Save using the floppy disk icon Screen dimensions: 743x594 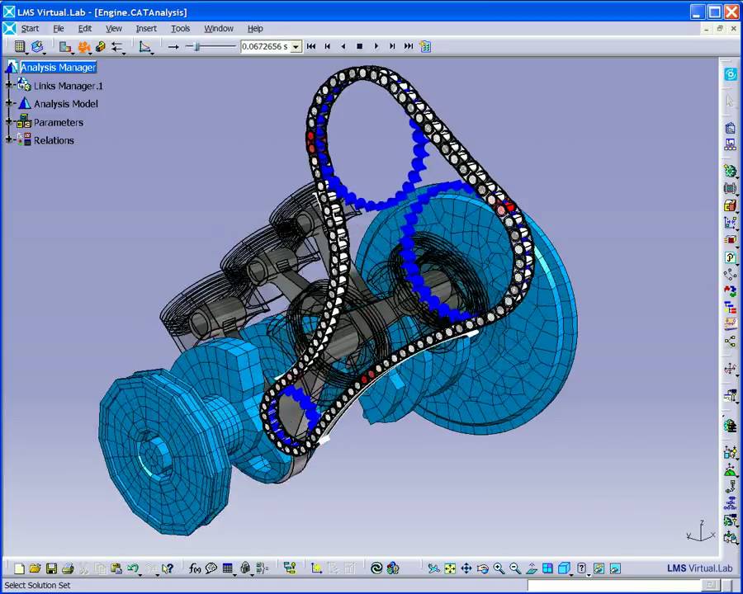point(51,568)
